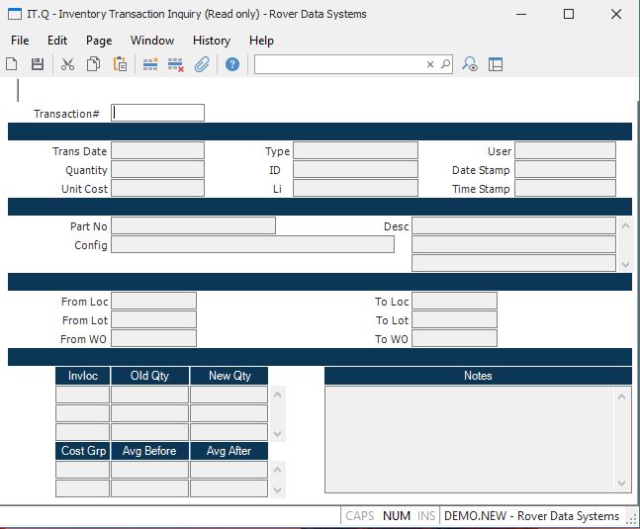Click the Paste clipboard icon
Screen dimensions: 640x529
coord(120,64)
